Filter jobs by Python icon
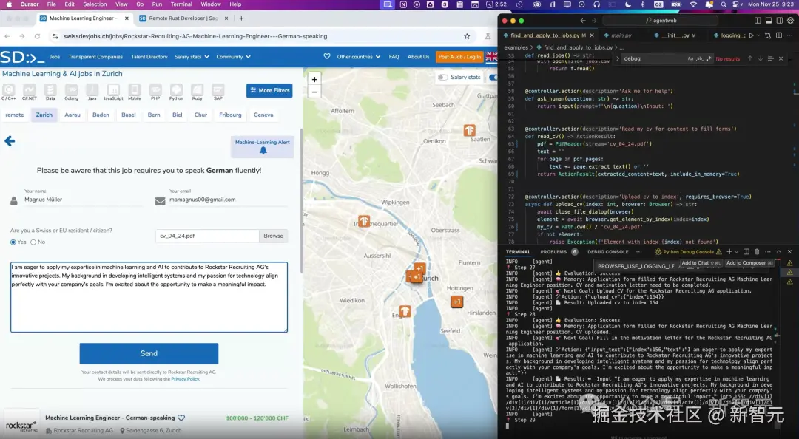 (x=176, y=91)
